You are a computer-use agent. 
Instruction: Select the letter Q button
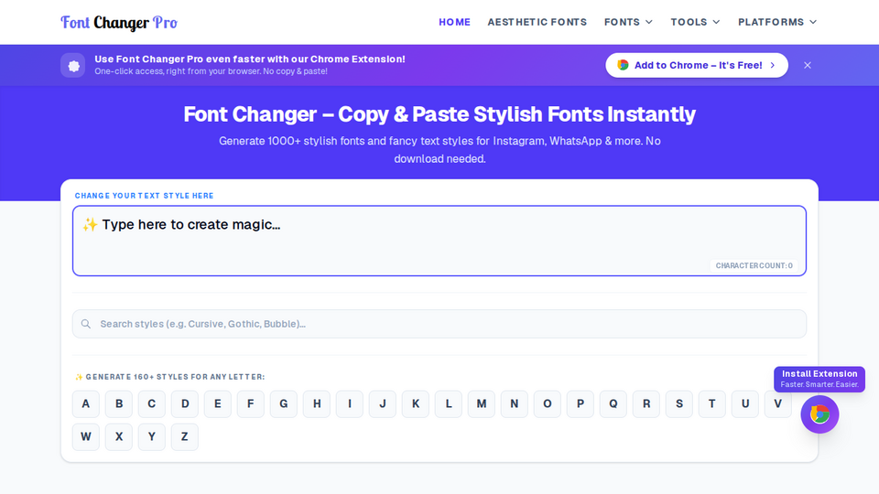click(613, 403)
